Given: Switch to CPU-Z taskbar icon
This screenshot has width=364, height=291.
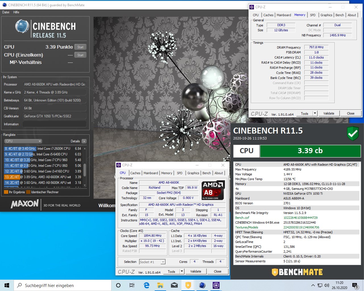Looking at the screenshot, I should point(216,285).
